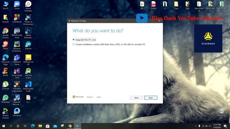Screen dimensions: 230x129
Task: Select the This PC desktop icon
Action: pos(5,5)
